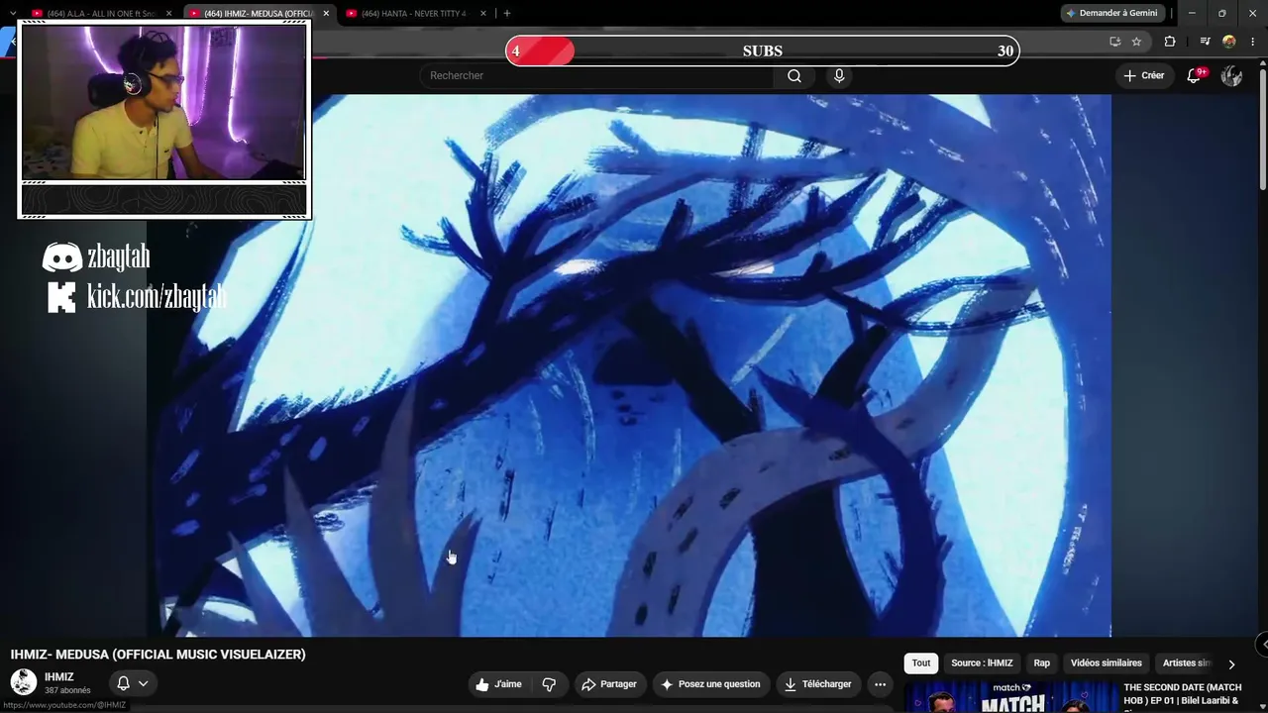Screen dimensions: 1268x713
Task: Bookmark this page with the star icon
Action: pos(1136,42)
